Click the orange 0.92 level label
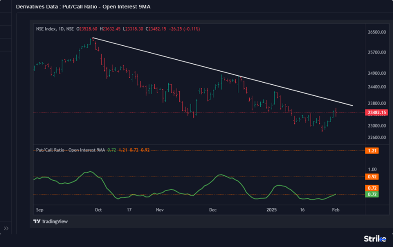 pos(372,177)
